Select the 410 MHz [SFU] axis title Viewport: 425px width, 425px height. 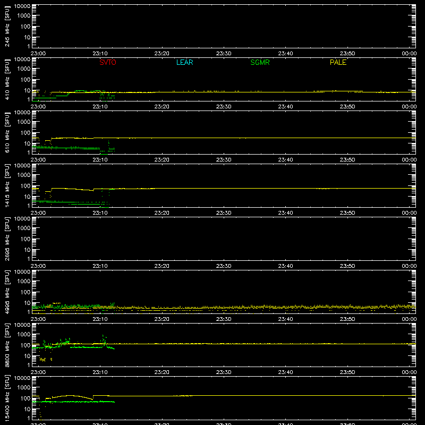click(x=7, y=79)
